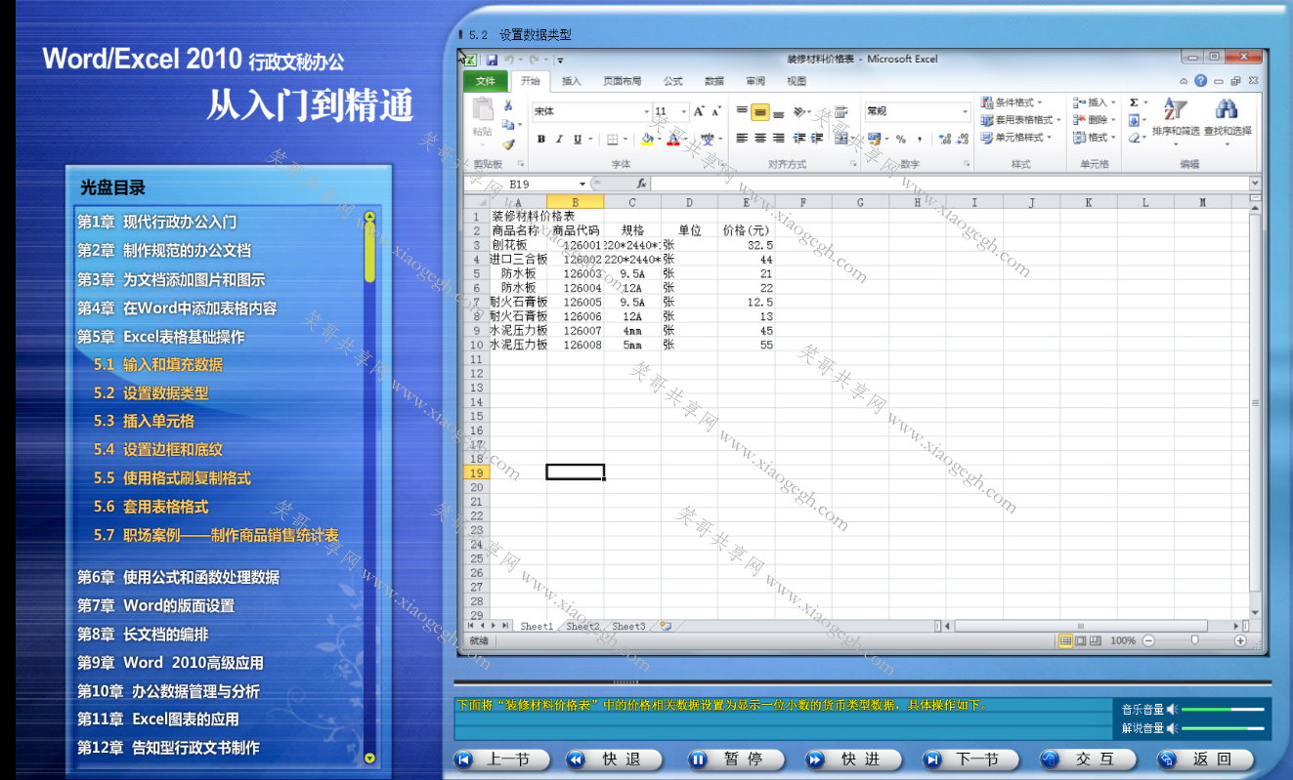Open the font name dropdown (宋体)
Image resolution: width=1293 pixels, height=780 pixels.
[646, 112]
